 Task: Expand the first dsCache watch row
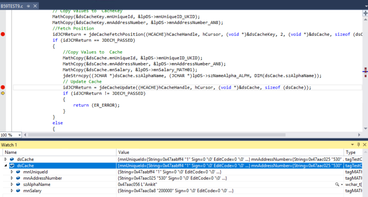pyautogui.click(x=6, y=159)
